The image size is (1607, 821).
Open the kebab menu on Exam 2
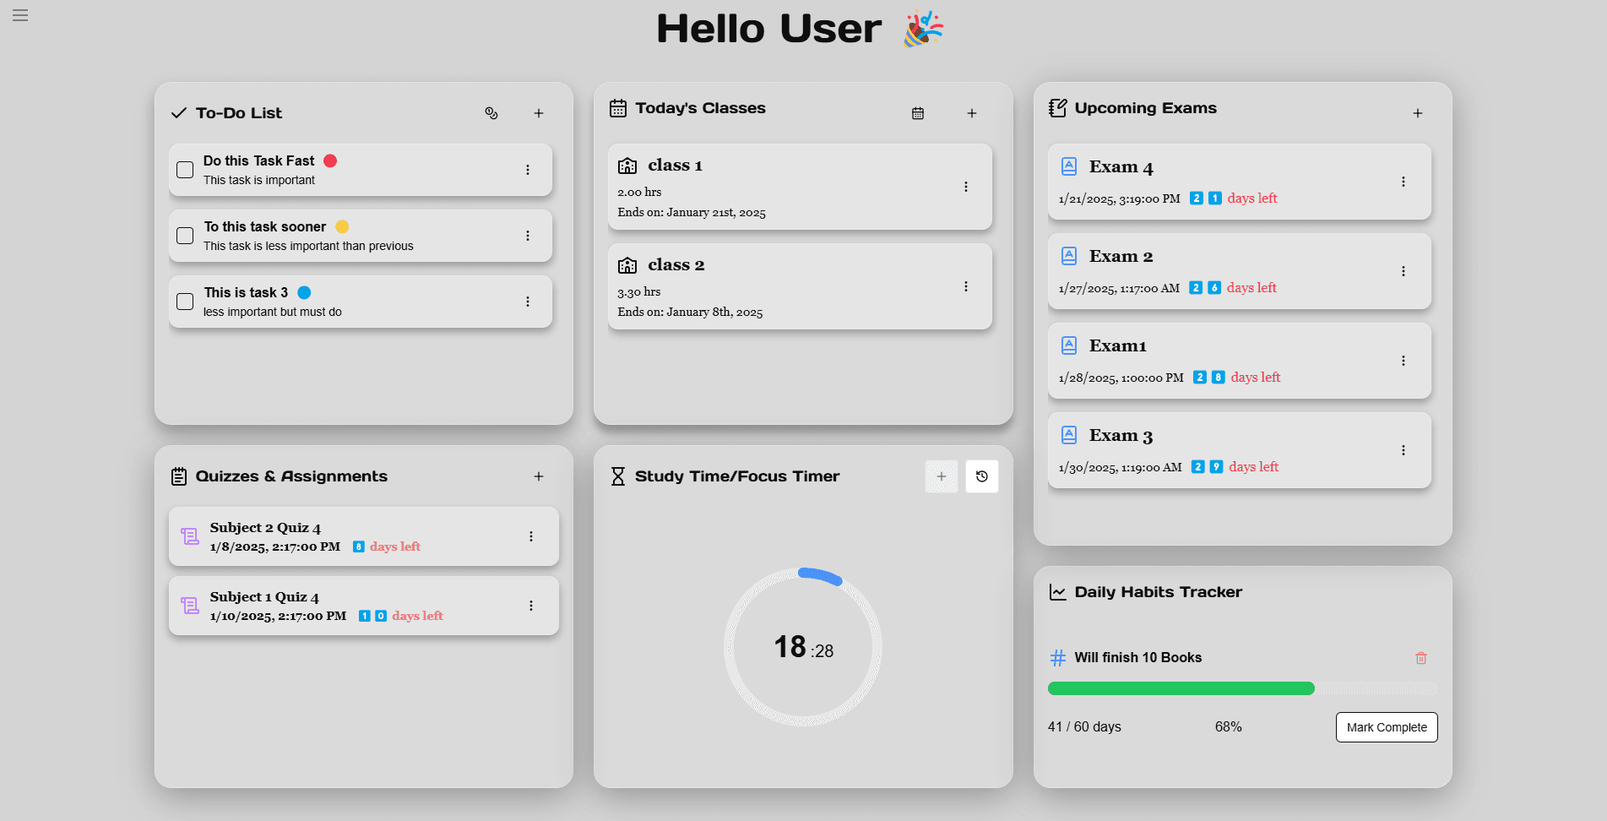(x=1404, y=271)
